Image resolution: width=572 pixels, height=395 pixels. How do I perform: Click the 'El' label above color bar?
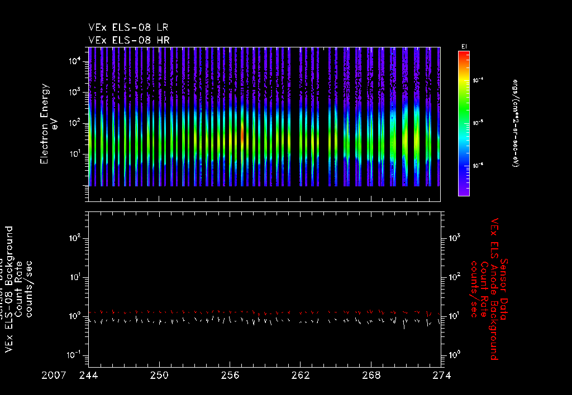pyautogui.click(x=464, y=47)
